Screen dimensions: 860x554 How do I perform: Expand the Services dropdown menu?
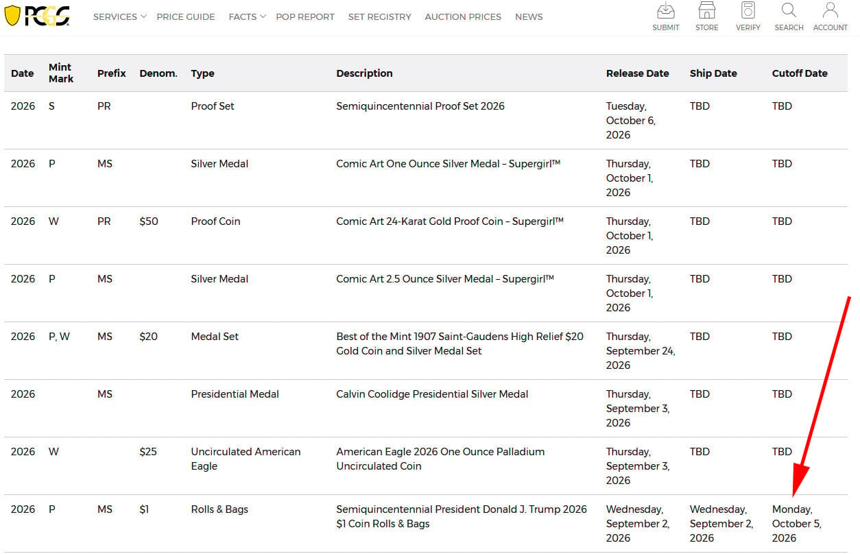[x=120, y=16]
